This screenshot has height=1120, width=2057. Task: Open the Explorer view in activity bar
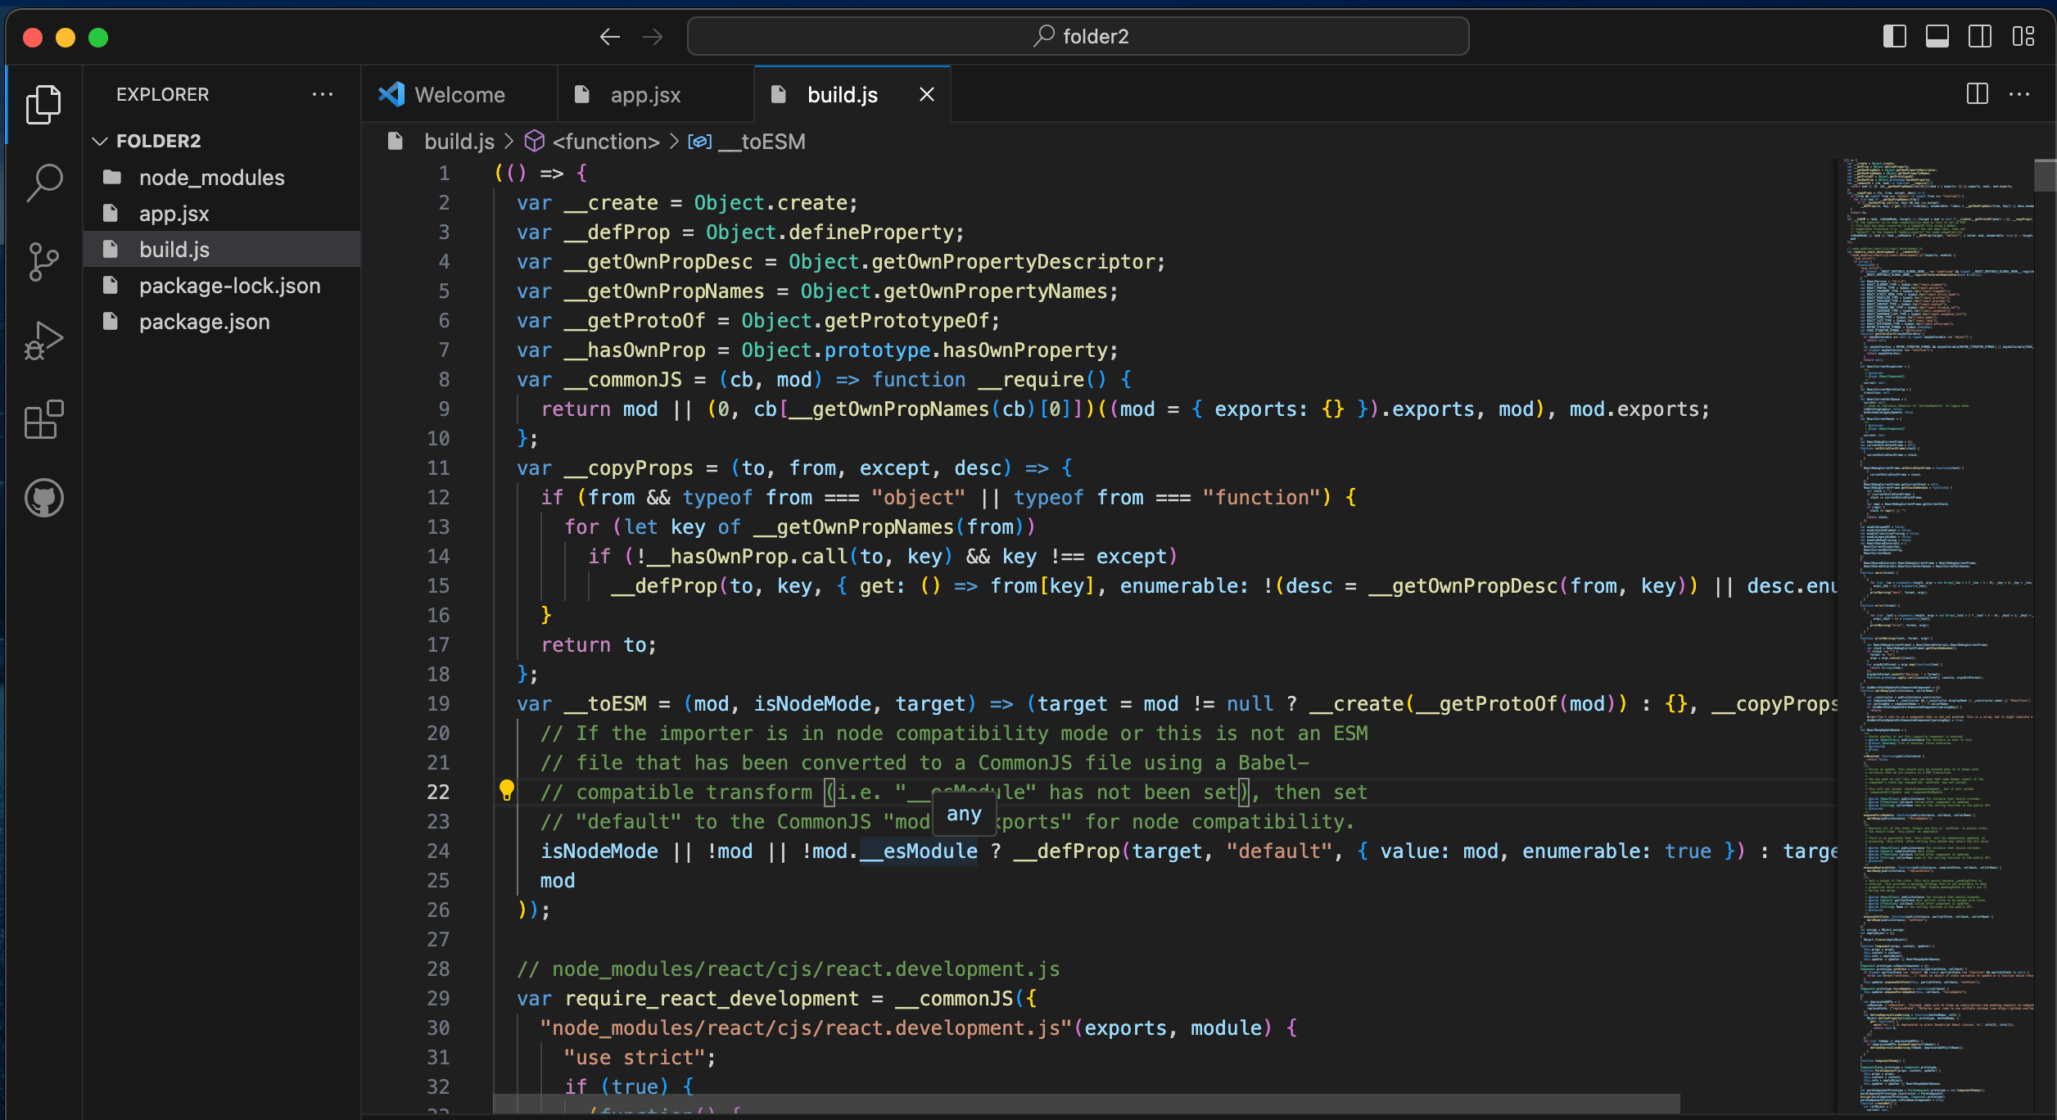(43, 105)
